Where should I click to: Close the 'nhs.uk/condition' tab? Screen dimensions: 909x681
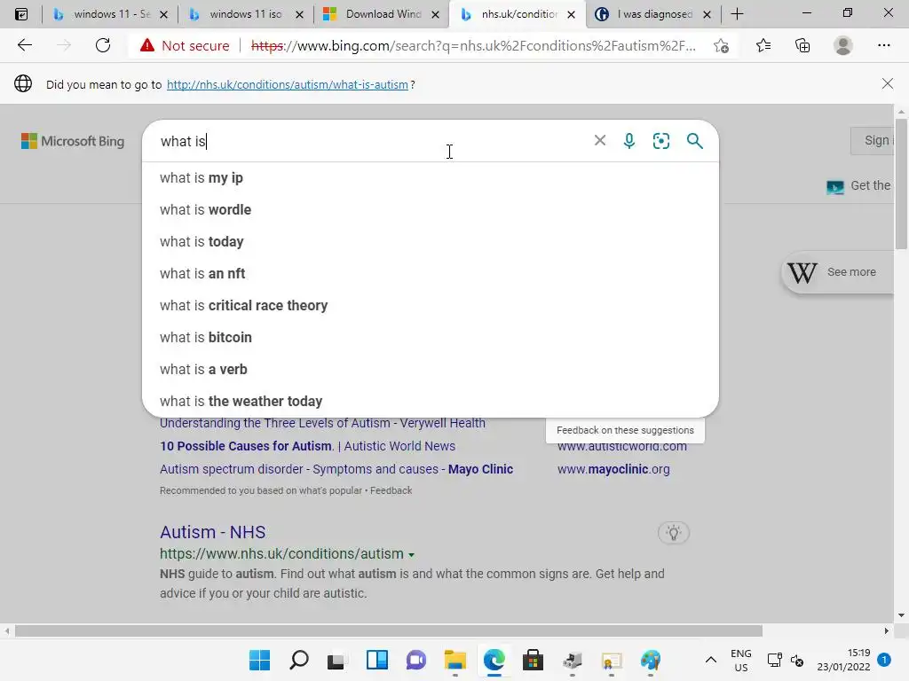(571, 14)
